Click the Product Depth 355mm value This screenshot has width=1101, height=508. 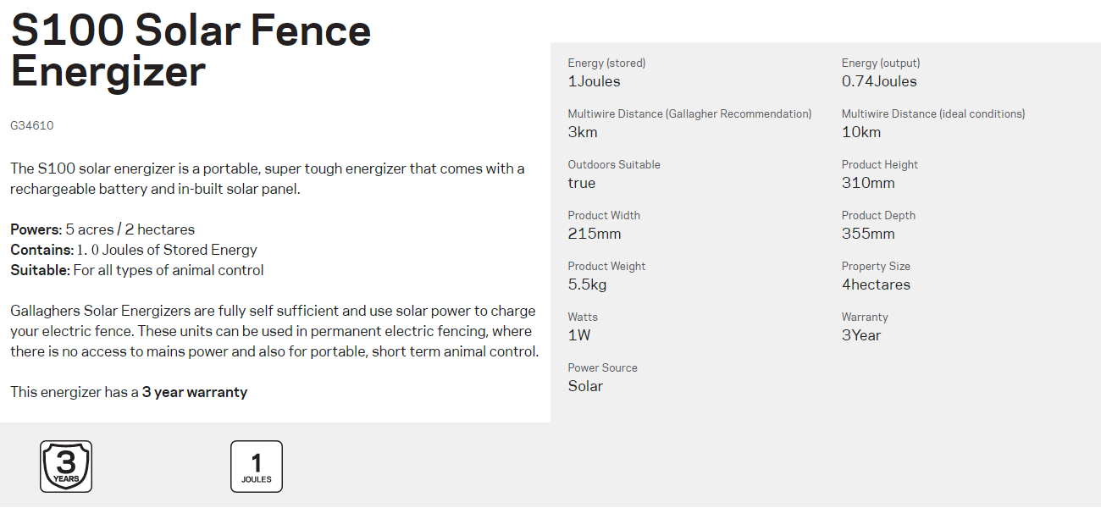point(868,235)
